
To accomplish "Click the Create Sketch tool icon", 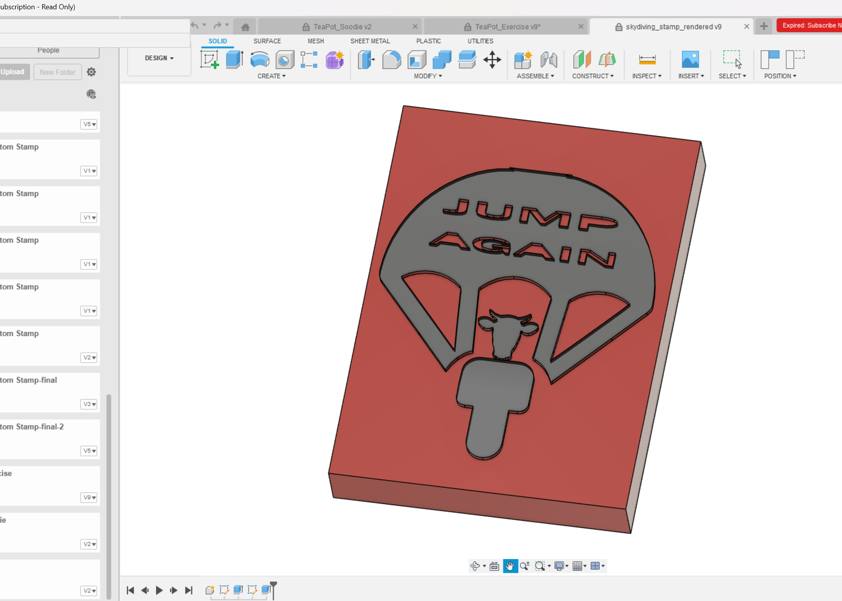I will coord(210,60).
